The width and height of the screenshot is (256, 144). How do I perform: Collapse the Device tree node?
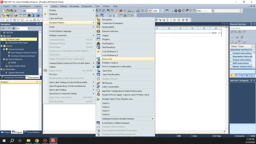(x=2, y=46)
